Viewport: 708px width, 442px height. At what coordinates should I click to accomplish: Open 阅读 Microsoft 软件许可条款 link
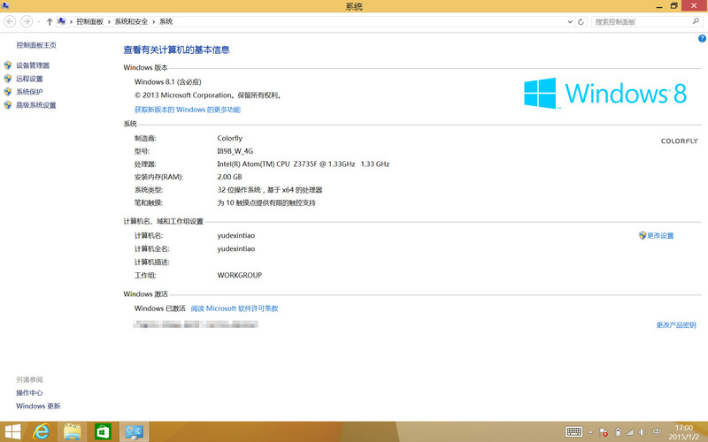click(235, 309)
